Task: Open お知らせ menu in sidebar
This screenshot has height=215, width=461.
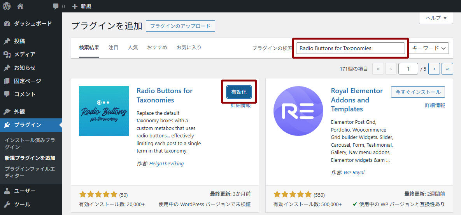Action: (x=31, y=68)
